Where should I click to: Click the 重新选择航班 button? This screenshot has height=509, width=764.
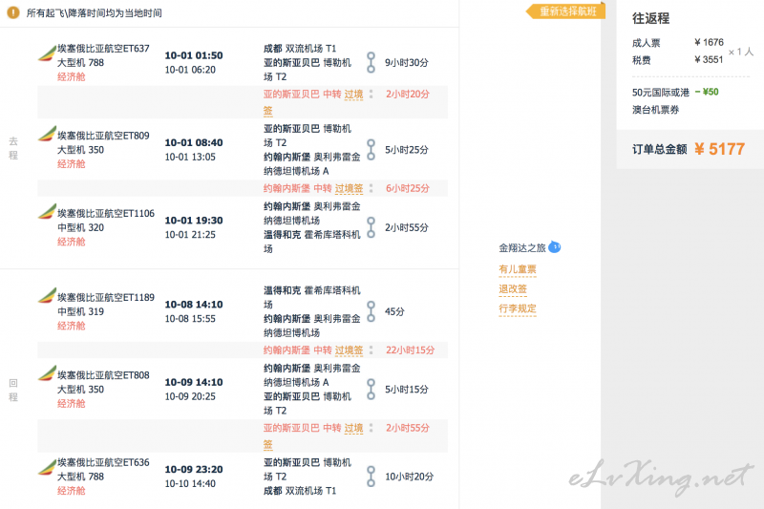coord(566,11)
